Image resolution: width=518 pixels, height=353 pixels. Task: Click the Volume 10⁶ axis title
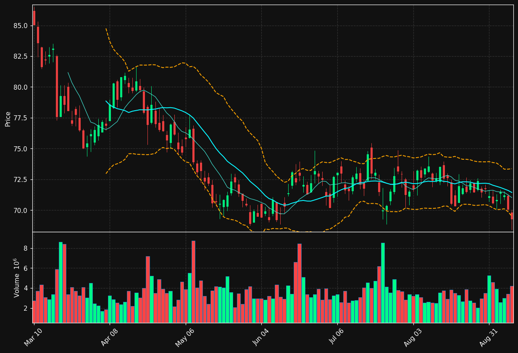(x=17, y=278)
